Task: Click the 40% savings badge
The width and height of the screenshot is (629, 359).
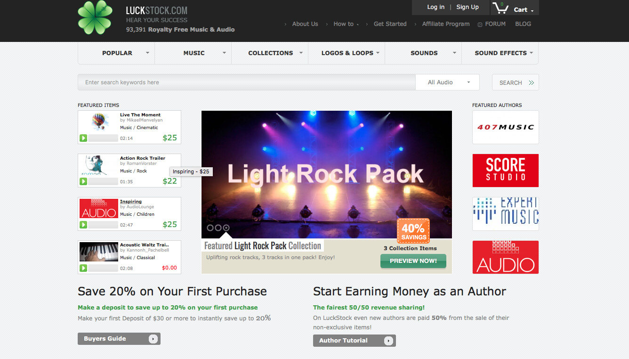Action: click(413, 231)
